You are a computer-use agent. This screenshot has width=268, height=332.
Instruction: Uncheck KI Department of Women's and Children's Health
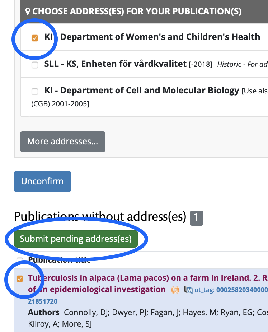tap(35, 38)
